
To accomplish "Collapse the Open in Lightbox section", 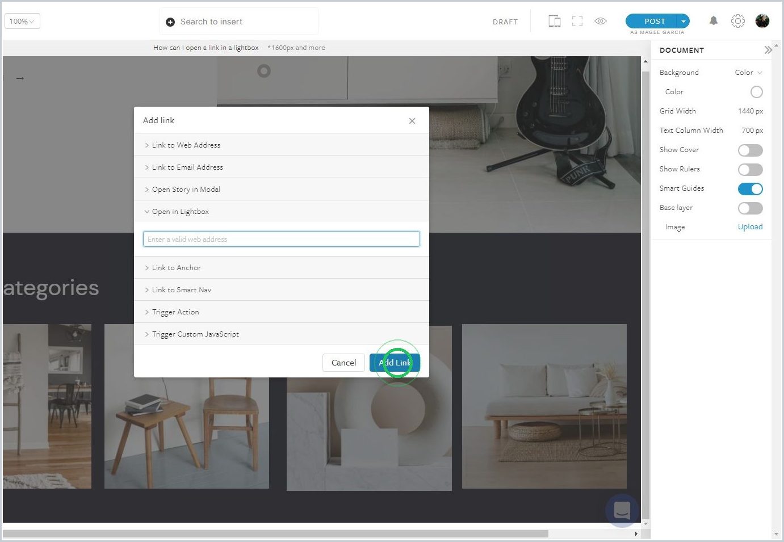I will coord(282,212).
